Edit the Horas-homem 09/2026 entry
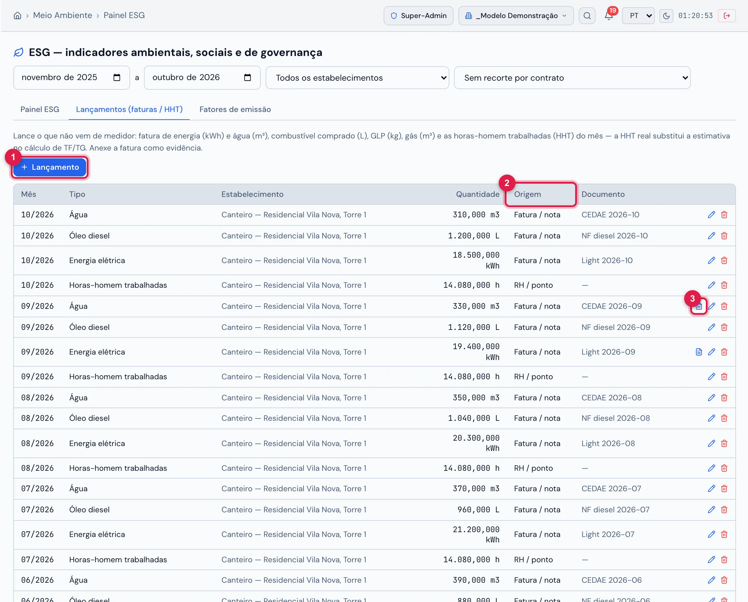 tap(711, 377)
